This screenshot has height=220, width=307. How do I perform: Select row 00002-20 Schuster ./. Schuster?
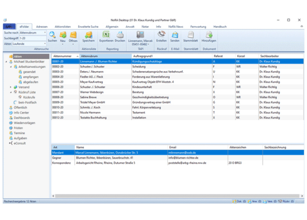(178, 67)
